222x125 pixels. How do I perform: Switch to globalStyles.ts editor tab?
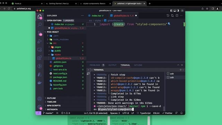(123, 16)
